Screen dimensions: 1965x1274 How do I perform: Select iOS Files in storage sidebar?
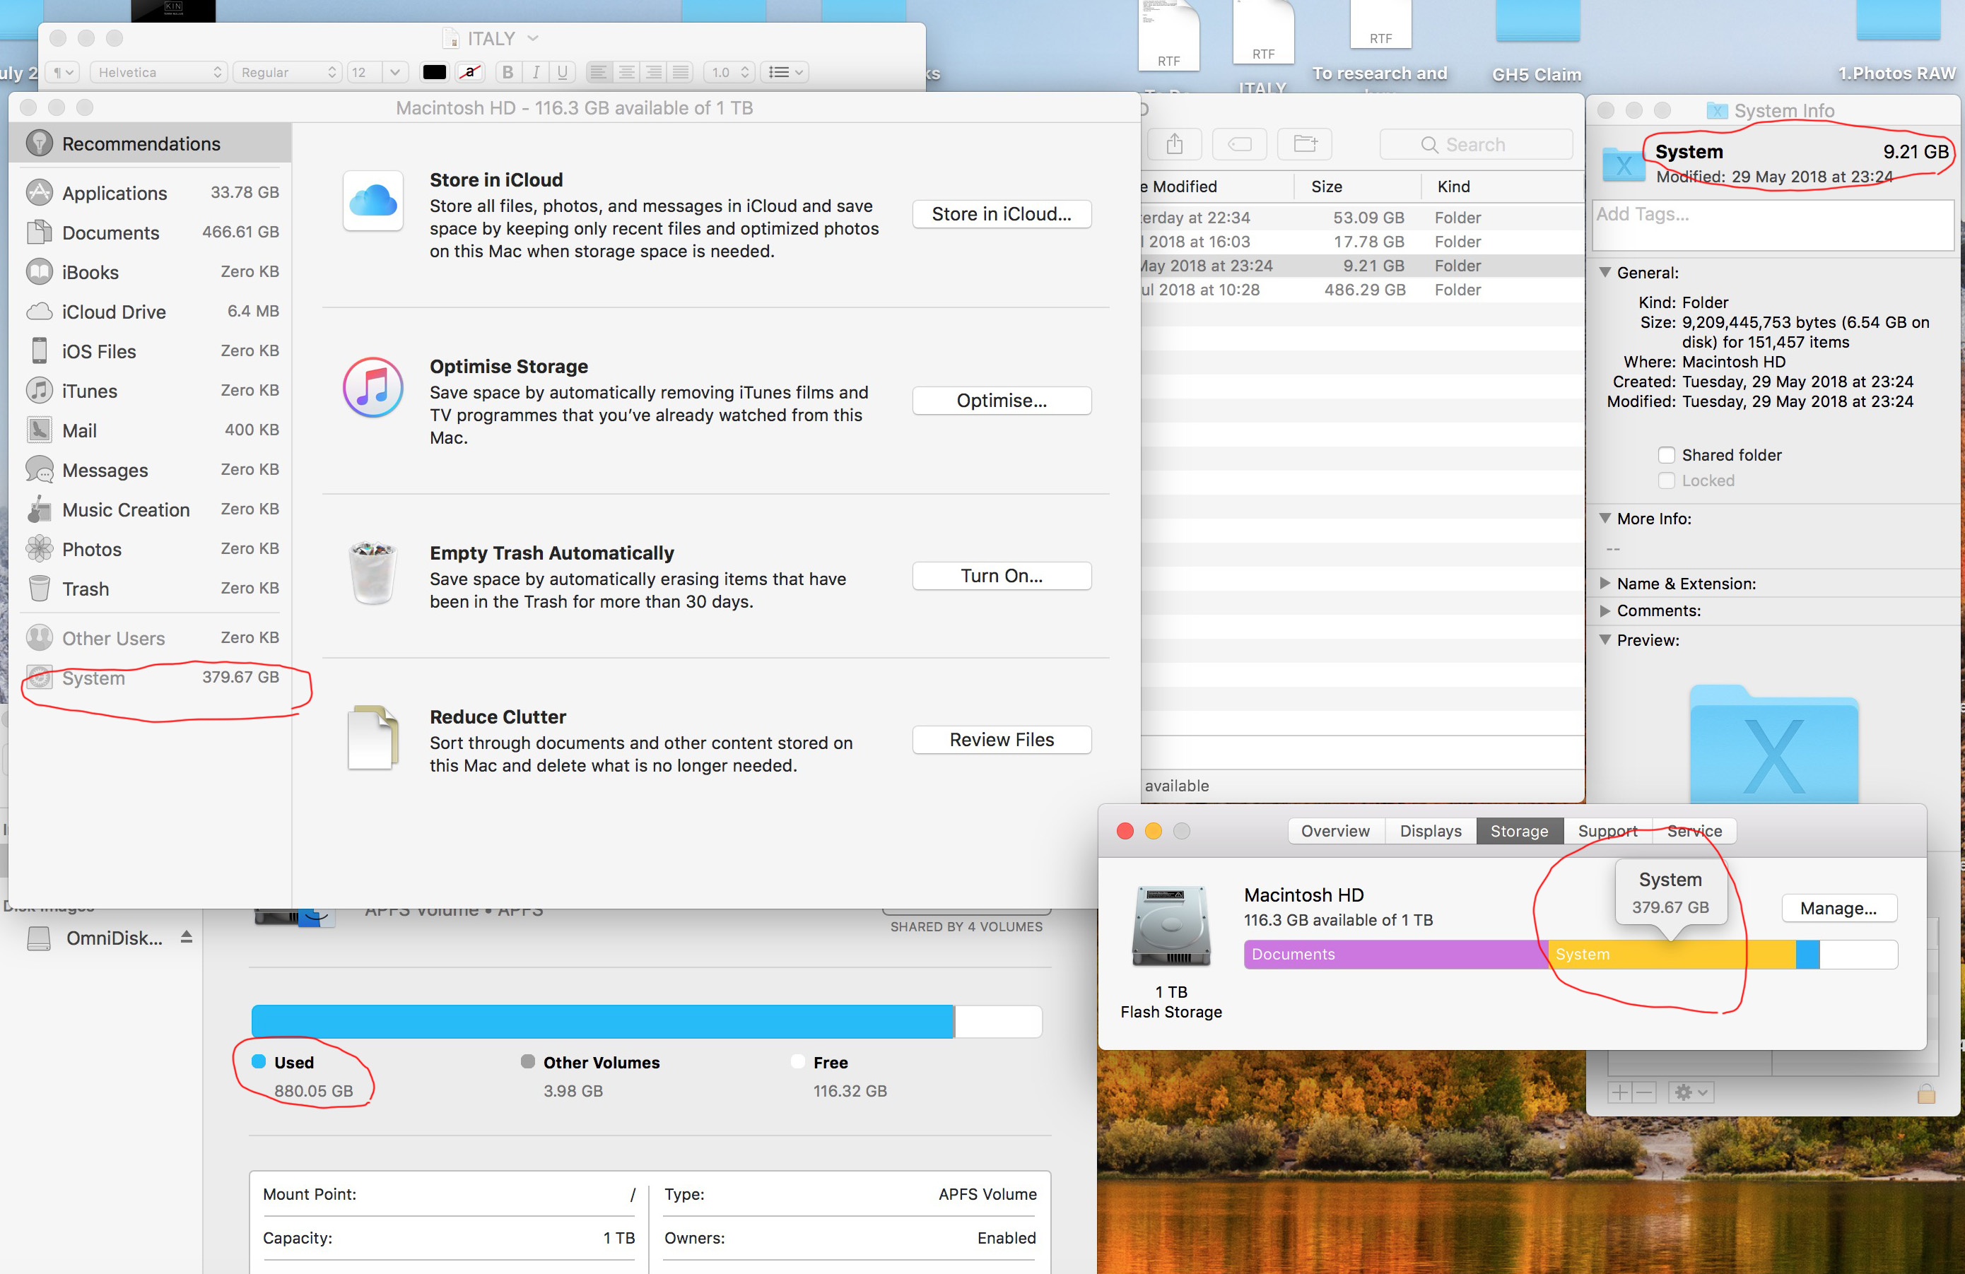tap(152, 351)
